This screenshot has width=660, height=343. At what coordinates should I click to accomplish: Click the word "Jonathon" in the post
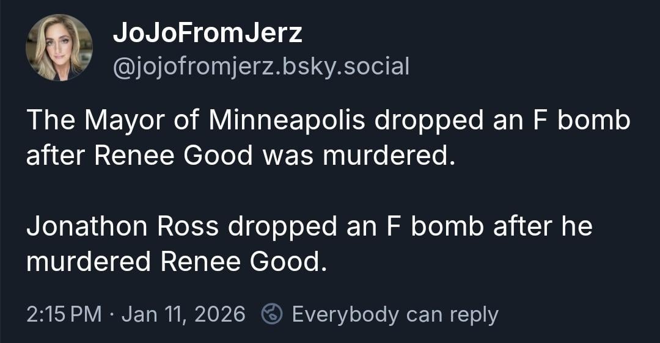87,226
